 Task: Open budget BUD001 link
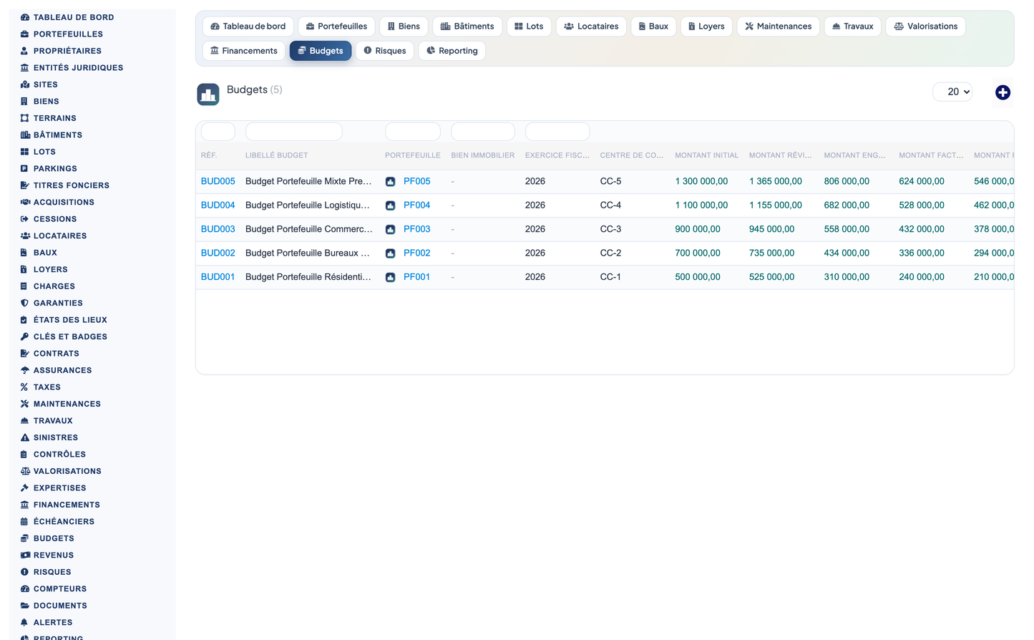(218, 276)
